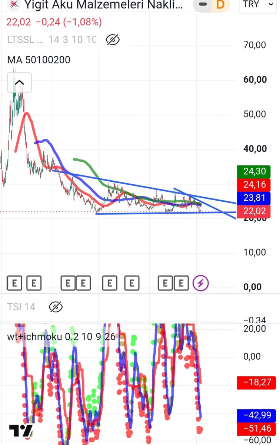Tap the red −51,46 indicator value label

click(256, 428)
